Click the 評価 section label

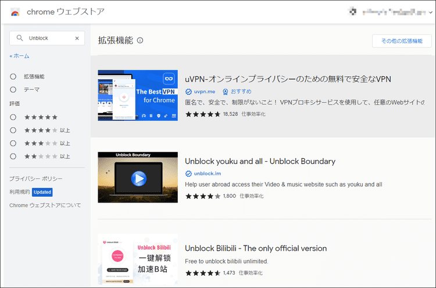pos(15,104)
